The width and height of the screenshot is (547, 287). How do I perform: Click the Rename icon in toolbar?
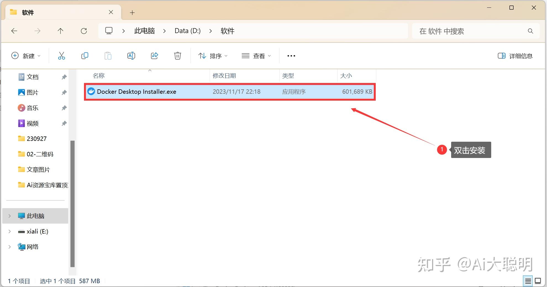pyautogui.click(x=131, y=56)
